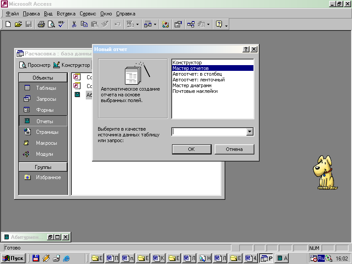The image size is (352, 264).
Task: Open the Окно menu
Action: [106, 14]
